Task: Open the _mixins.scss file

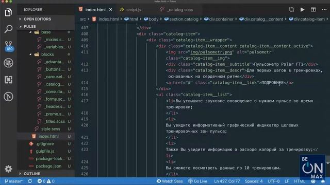Action: (x=54, y=40)
